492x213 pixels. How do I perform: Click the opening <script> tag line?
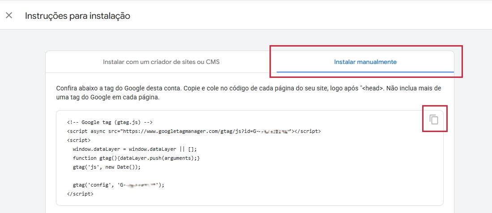tap(79, 140)
